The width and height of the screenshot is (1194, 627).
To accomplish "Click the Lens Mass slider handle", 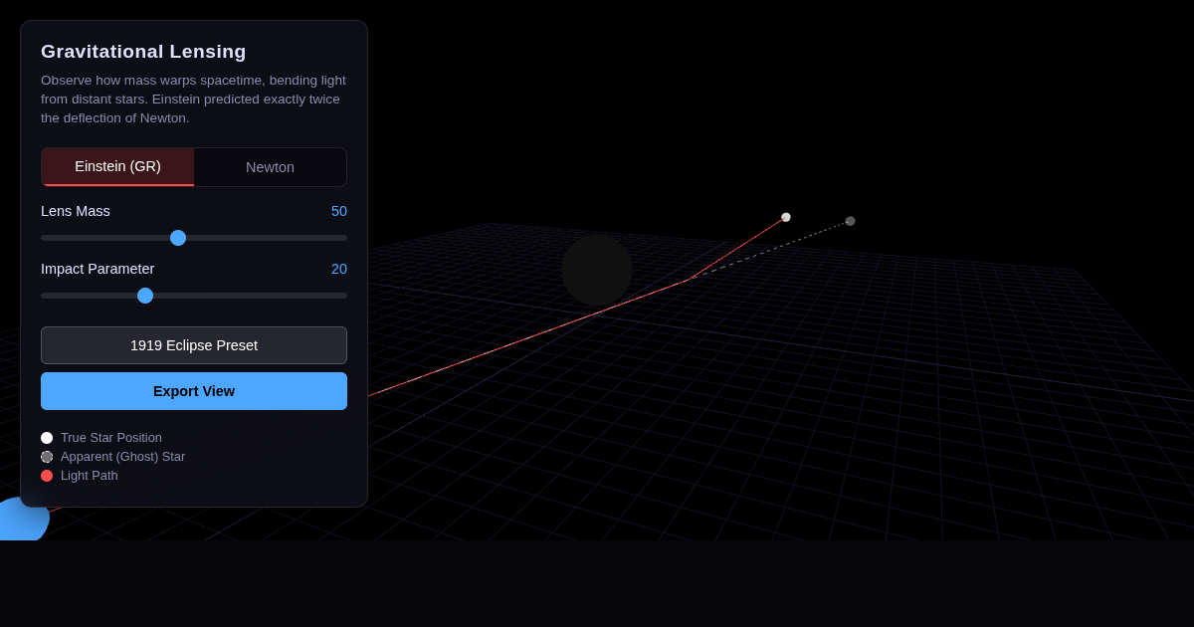I will [x=178, y=238].
